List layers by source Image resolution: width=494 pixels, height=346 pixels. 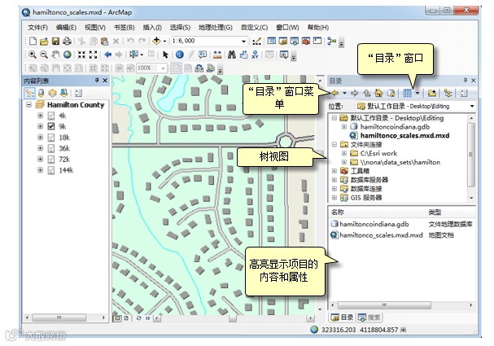point(41,93)
